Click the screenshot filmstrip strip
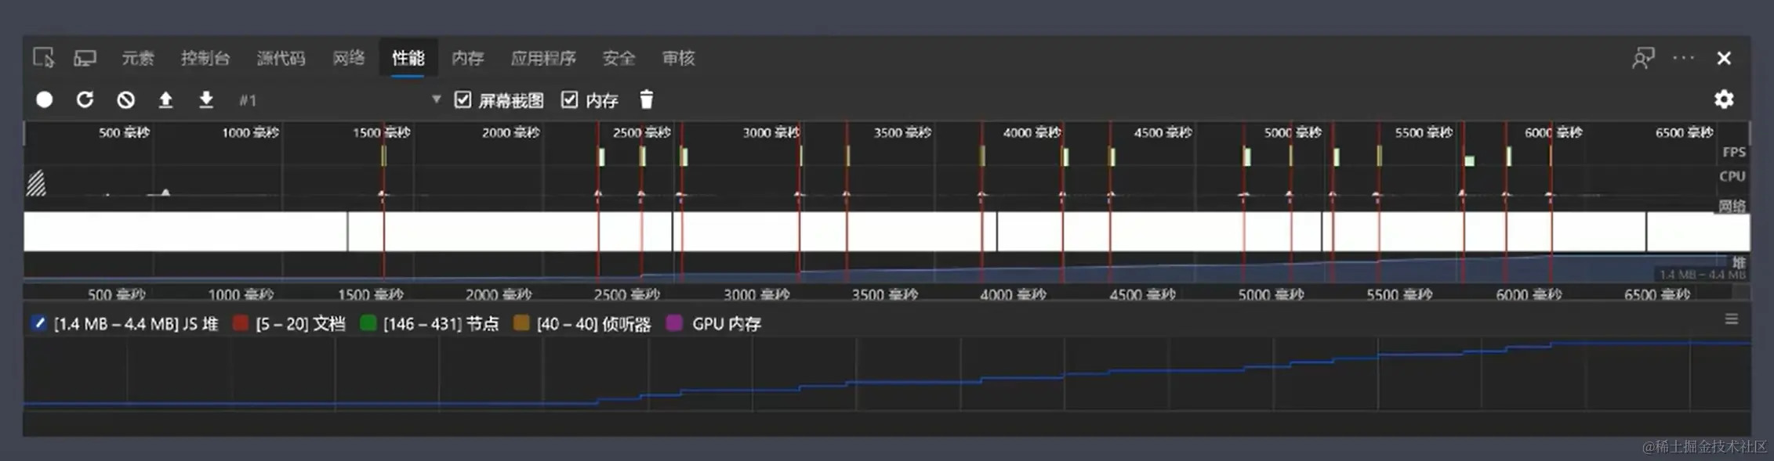Screen dimensions: 1774x461 (886, 232)
